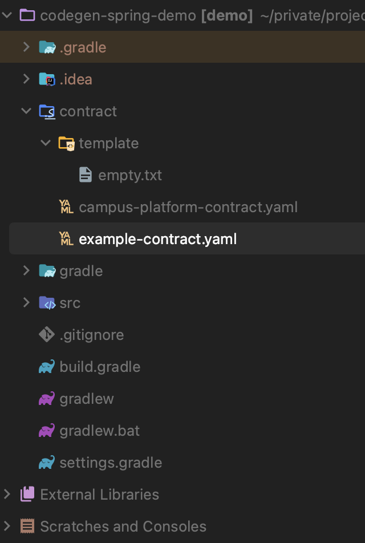Collapse the template folder chevron
365x543 pixels.
click(x=46, y=143)
